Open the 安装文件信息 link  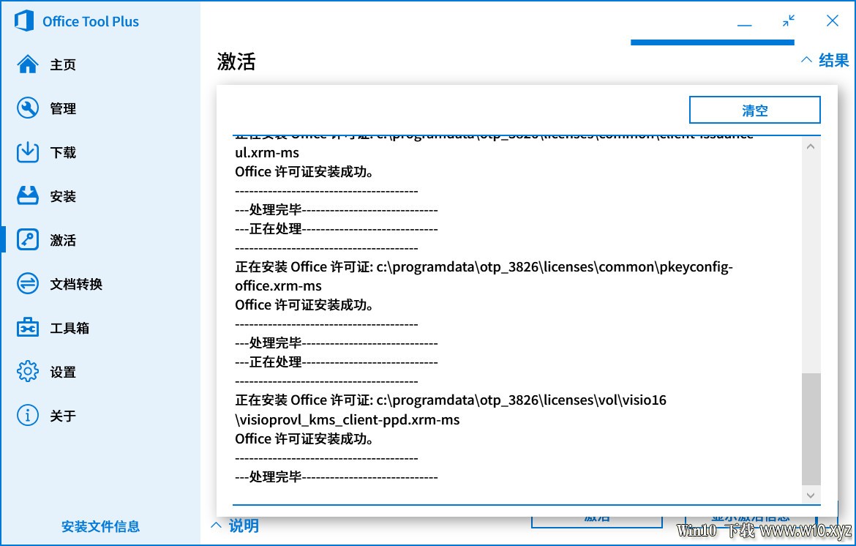[x=100, y=526]
